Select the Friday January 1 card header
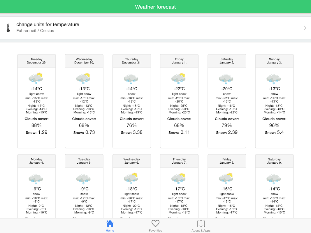This screenshot has width=311, height=233. coord(179,61)
